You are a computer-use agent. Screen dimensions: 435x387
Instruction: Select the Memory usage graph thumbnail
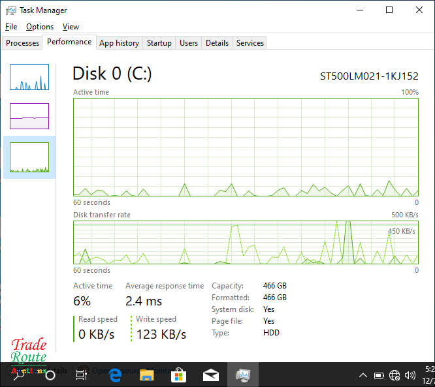pyautogui.click(x=29, y=116)
